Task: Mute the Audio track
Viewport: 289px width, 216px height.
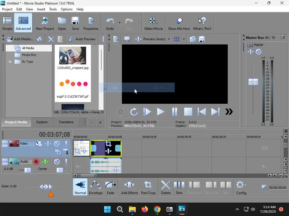Action: 57,162
